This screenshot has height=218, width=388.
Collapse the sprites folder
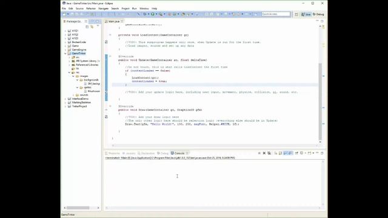[x=77, y=87]
